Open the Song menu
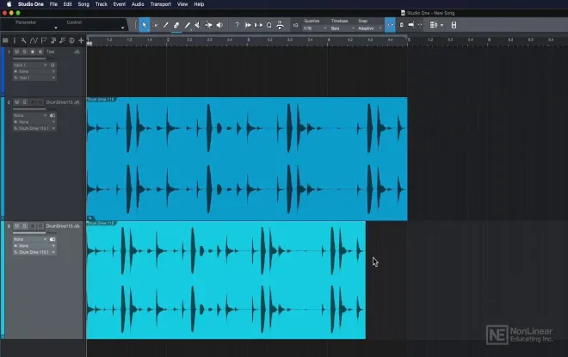This screenshot has width=568, height=357. point(83,4)
